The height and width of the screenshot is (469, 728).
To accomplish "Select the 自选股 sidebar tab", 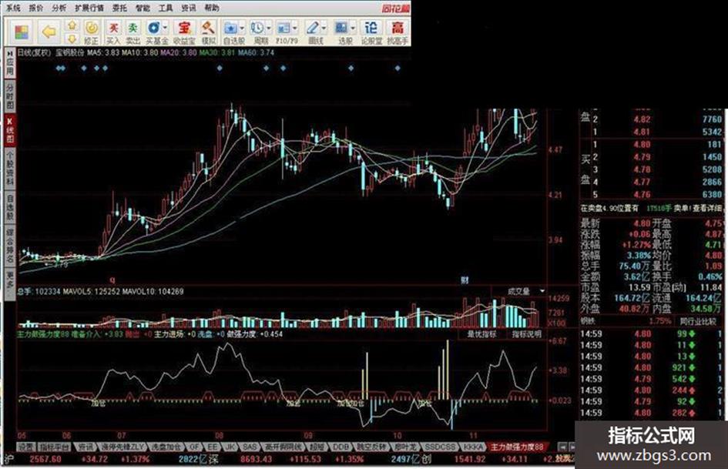I will (10, 207).
